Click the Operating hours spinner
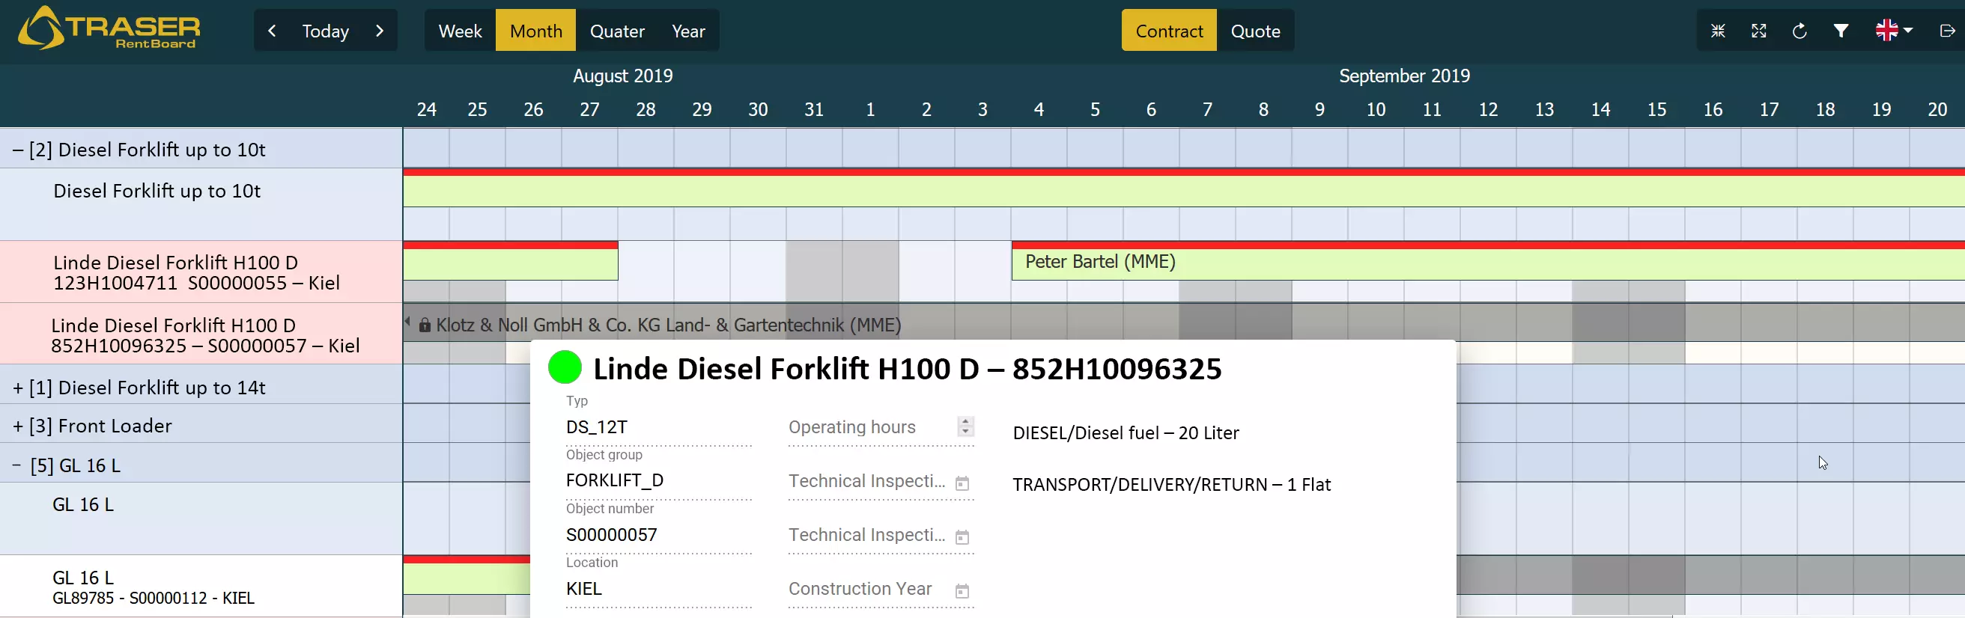This screenshot has width=1965, height=618. click(x=965, y=426)
